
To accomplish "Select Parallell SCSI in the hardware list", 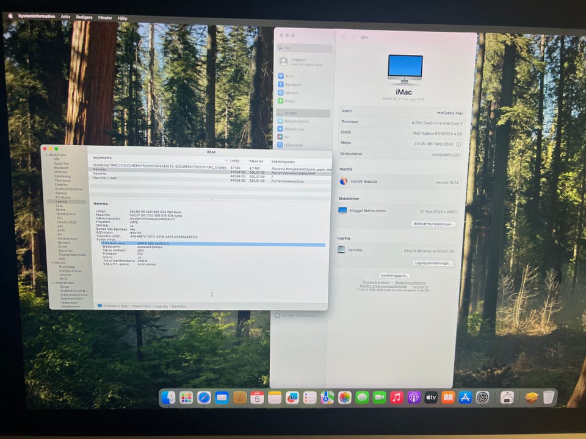I will point(67,222).
